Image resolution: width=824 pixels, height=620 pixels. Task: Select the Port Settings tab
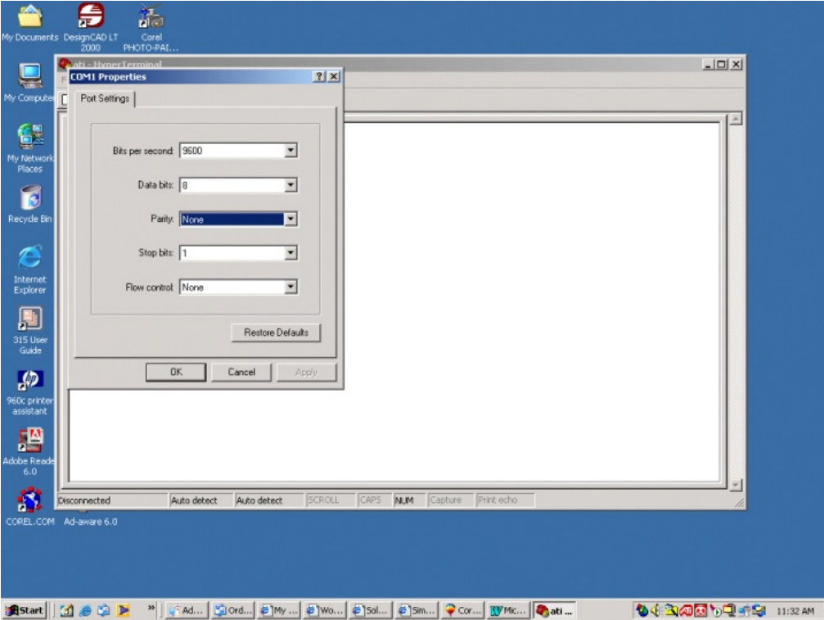105,99
